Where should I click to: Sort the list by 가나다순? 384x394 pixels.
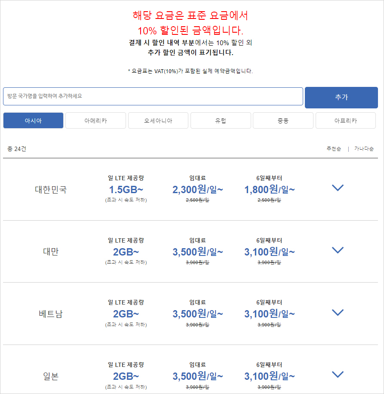point(364,149)
